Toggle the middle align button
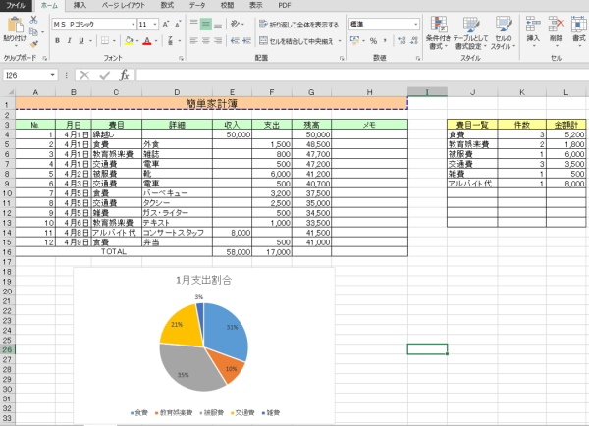Image resolution: width=589 pixels, height=426 pixels. (x=205, y=25)
